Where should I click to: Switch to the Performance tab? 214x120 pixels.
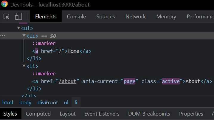coord(200,17)
